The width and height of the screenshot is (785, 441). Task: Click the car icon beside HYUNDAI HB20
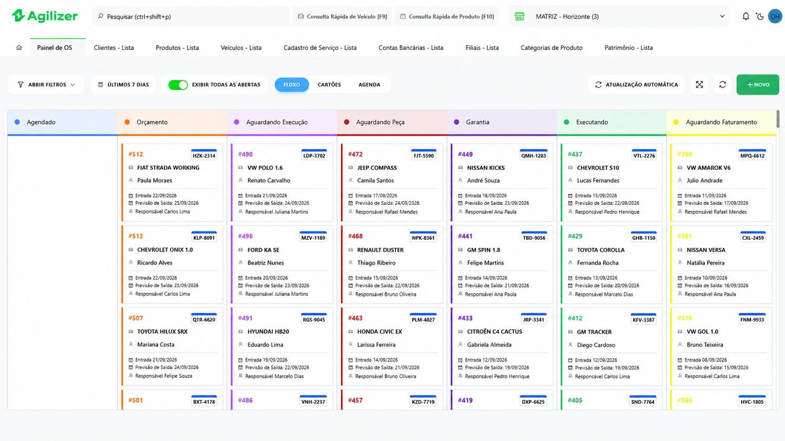[241, 332]
